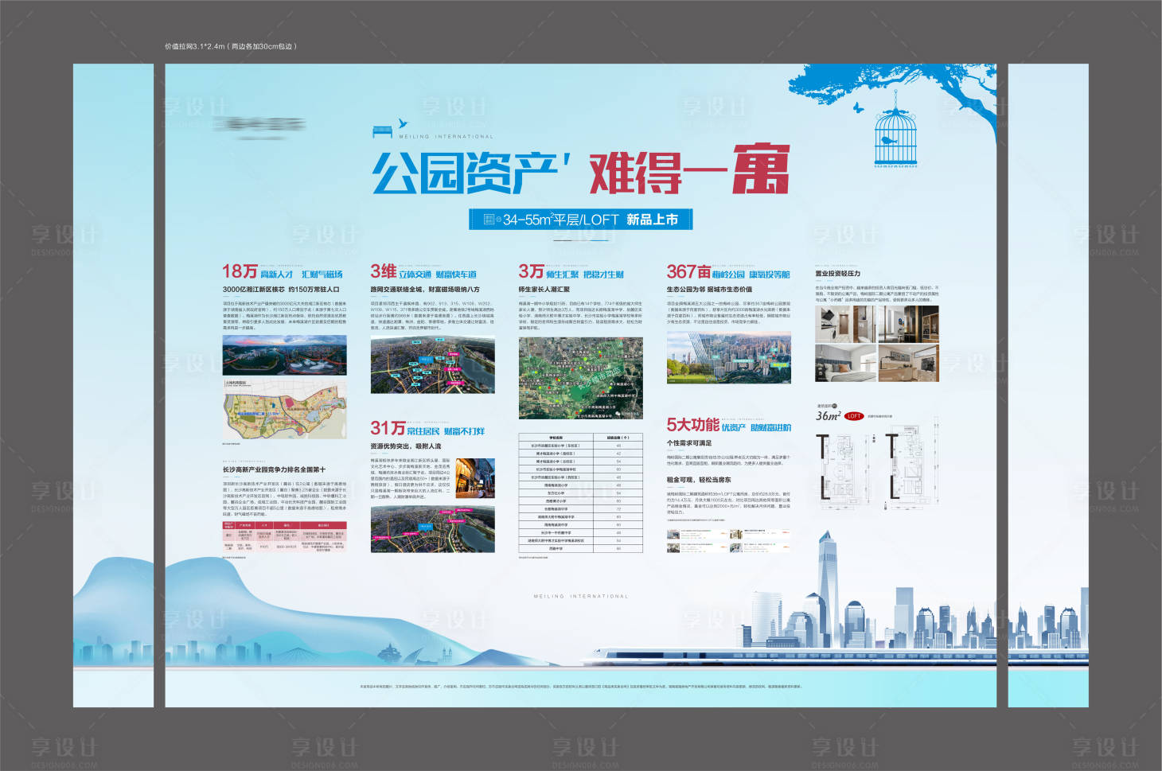Click the building icon in the 34-55m² banner
Image resolution: width=1162 pixels, height=771 pixels.
click(x=489, y=220)
